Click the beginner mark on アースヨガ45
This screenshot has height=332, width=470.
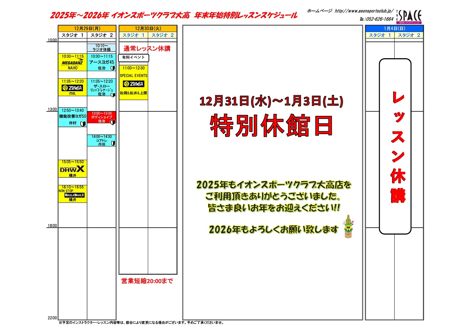[x=112, y=68]
